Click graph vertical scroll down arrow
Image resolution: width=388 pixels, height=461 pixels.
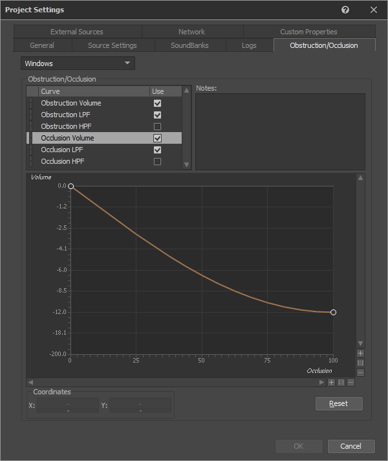click(x=360, y=343)
